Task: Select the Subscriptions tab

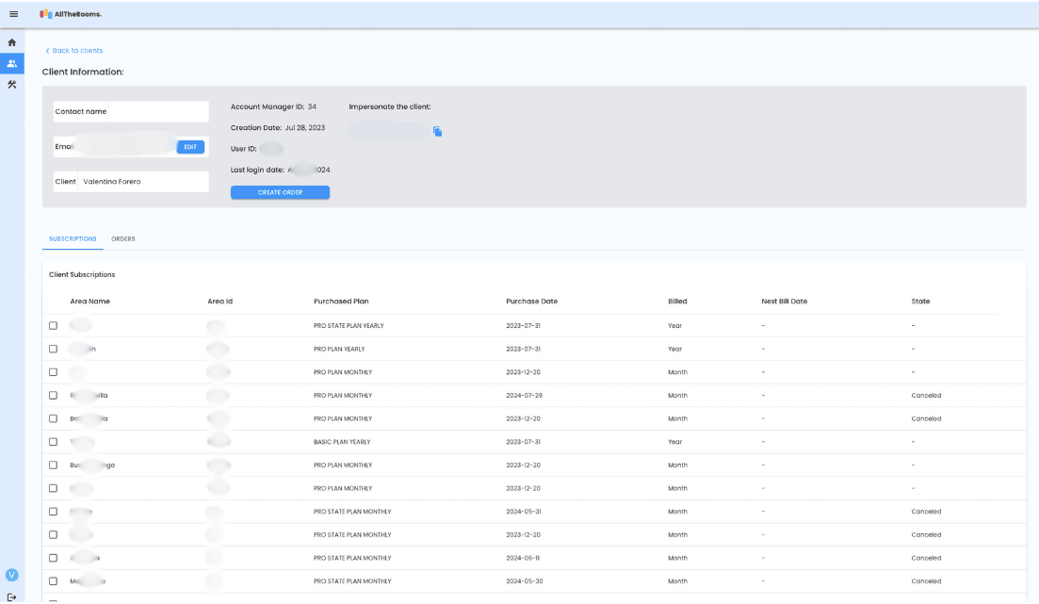Action: (73, 239)
